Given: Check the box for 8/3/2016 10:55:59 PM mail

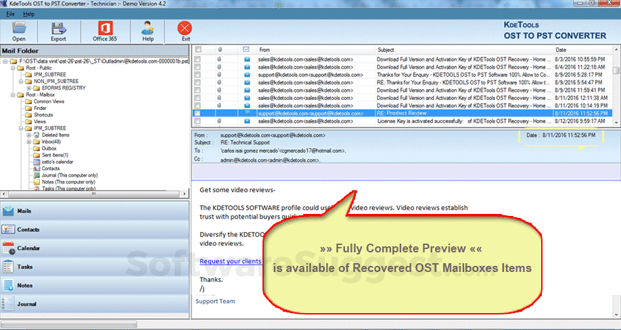Looking at the screenshot, I should tap(198, 59).
